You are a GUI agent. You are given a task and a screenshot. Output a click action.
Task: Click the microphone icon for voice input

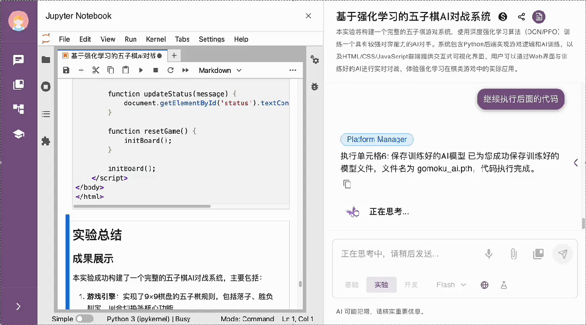click(x=488, y=253)
